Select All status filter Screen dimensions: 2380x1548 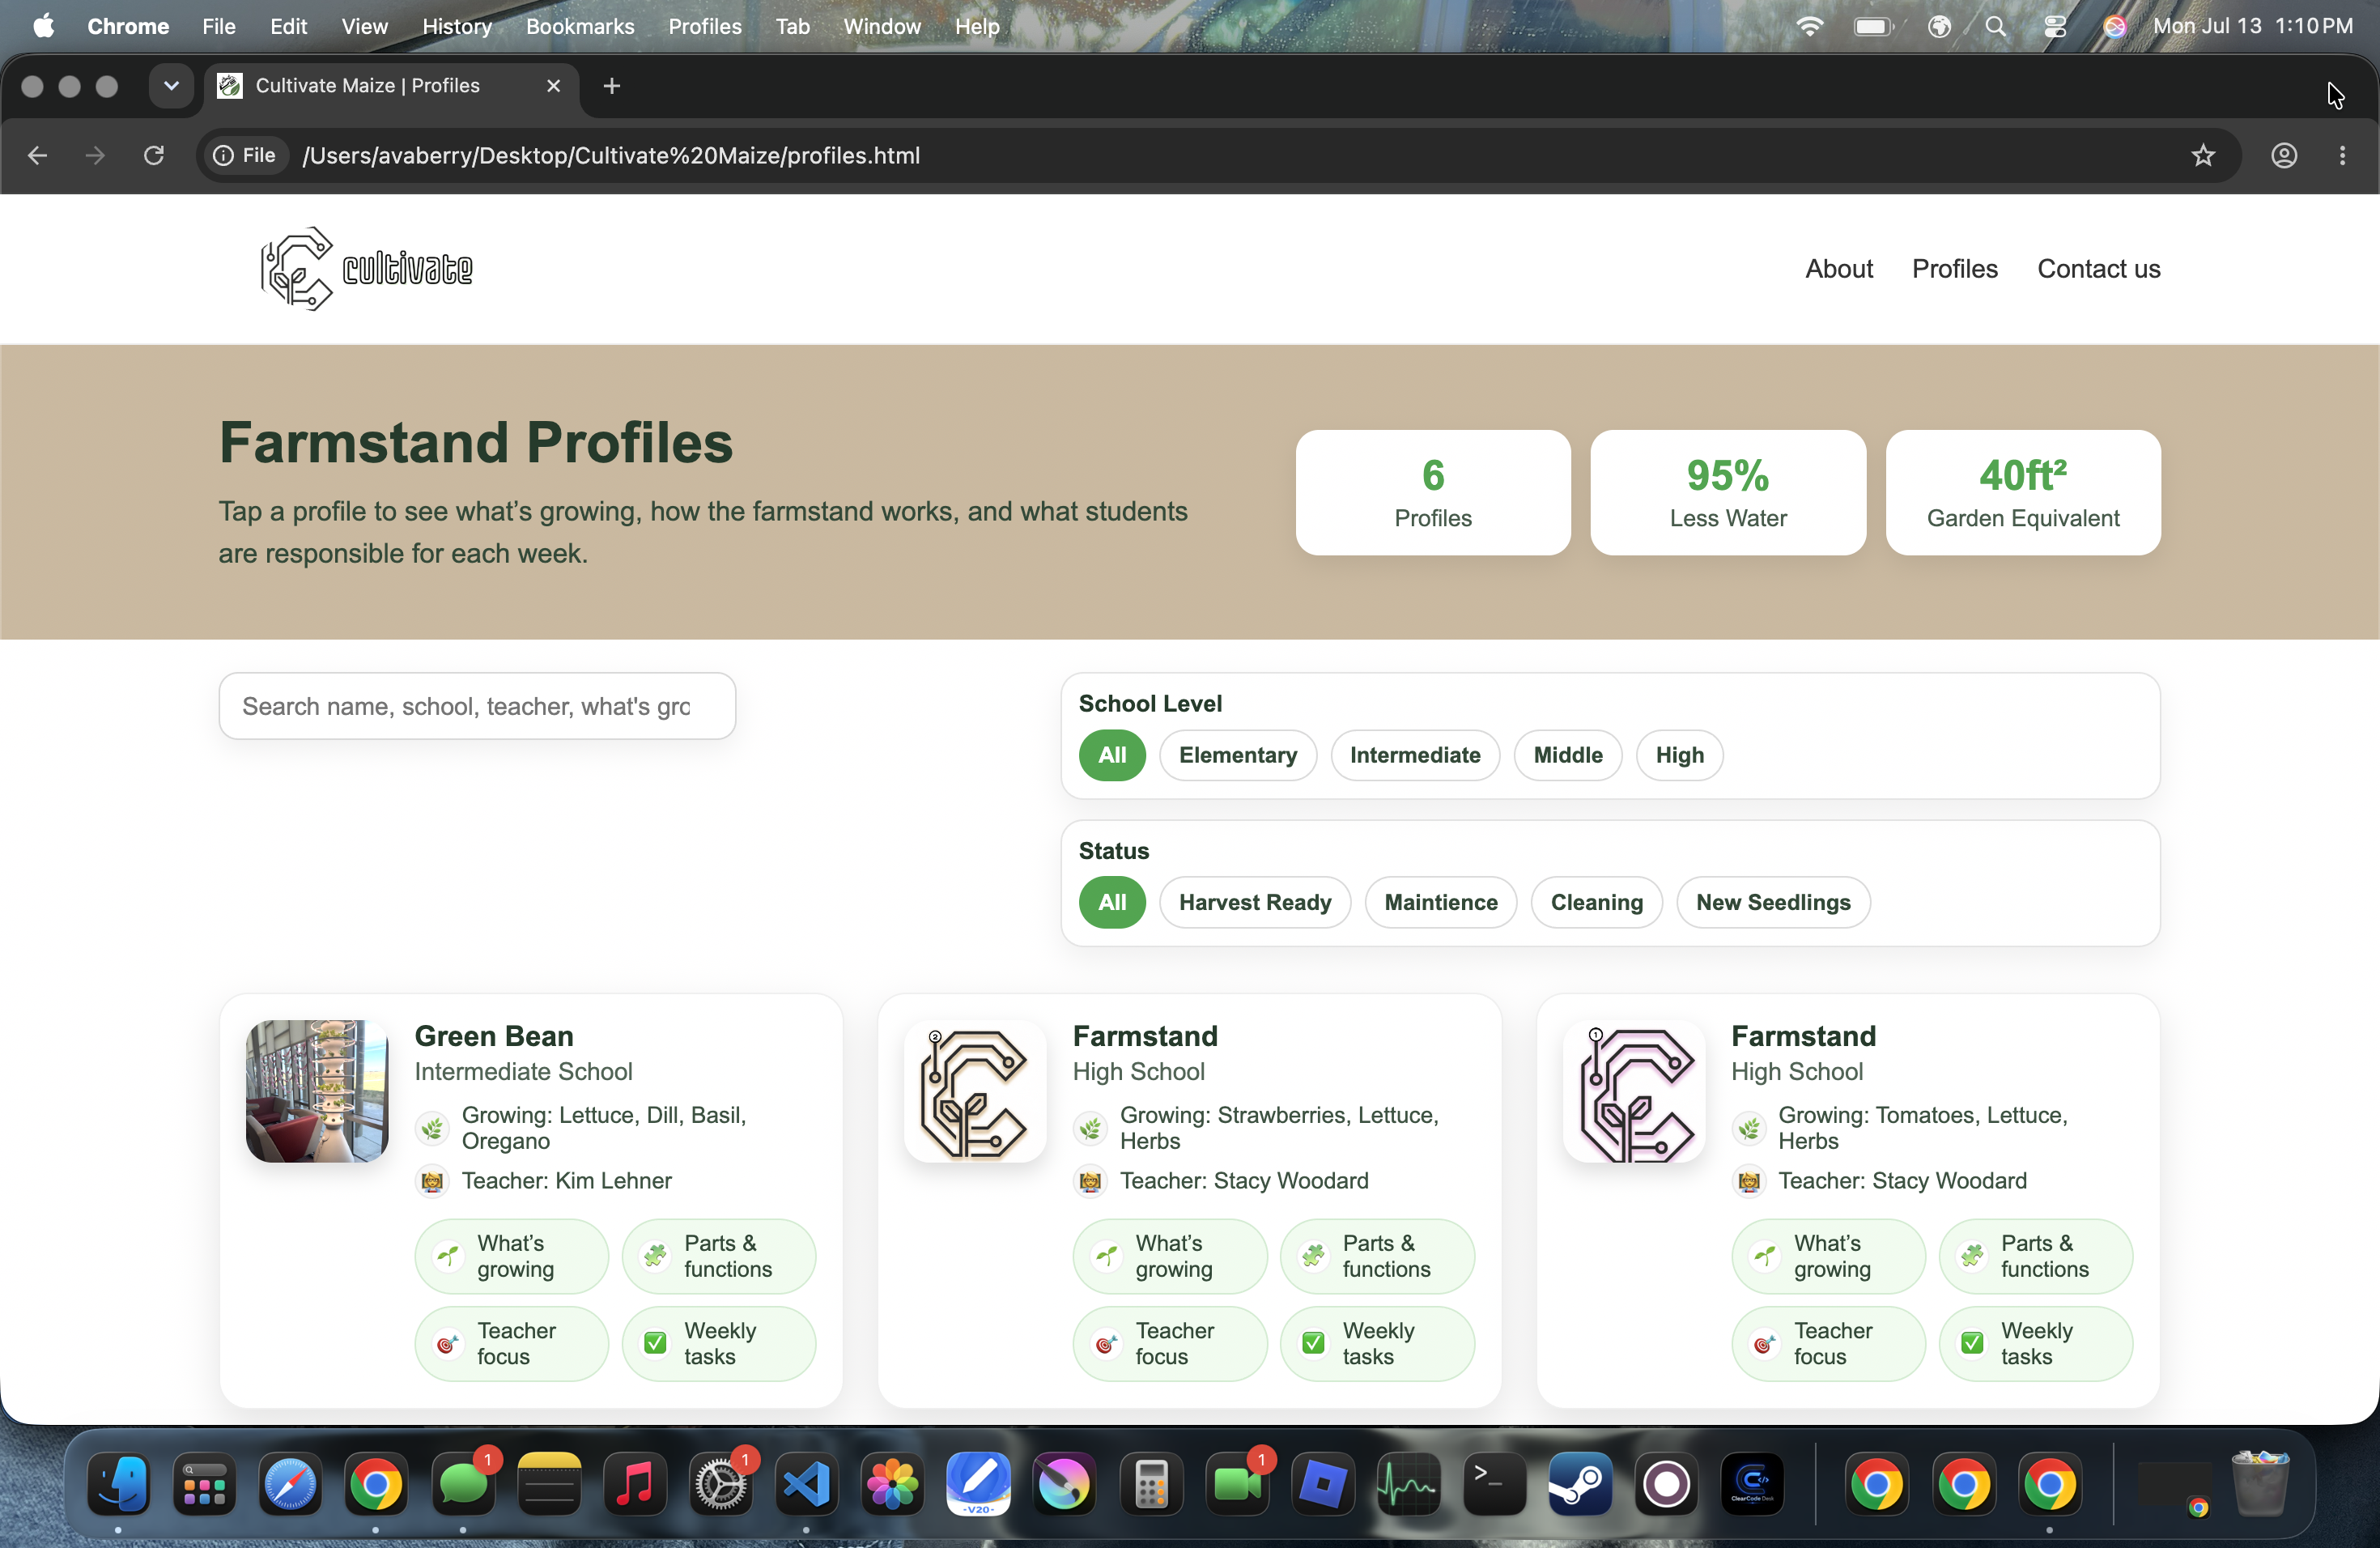point(1111,902)
